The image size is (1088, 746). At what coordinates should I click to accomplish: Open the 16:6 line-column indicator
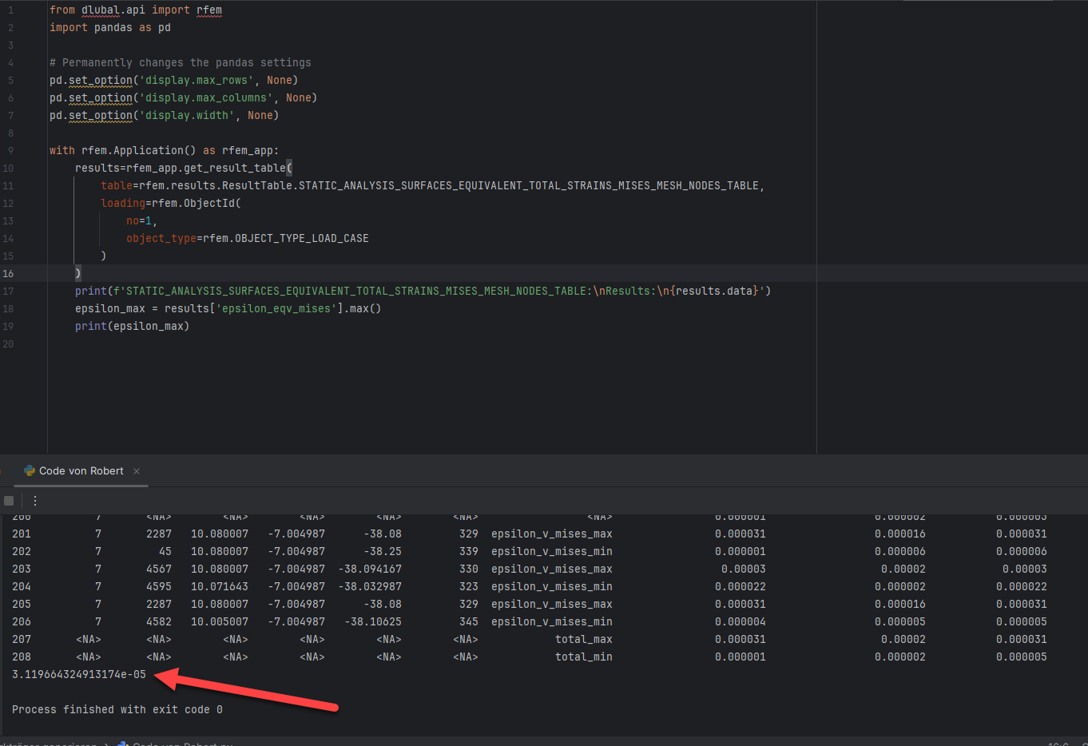click(x=1058, y=744)
